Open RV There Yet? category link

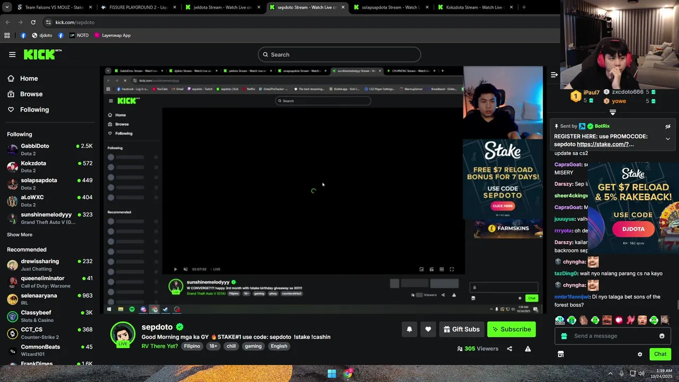tap(160, 346)
